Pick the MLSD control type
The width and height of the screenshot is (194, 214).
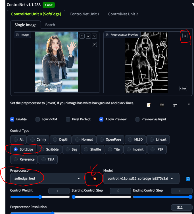(x=135, y=139)
